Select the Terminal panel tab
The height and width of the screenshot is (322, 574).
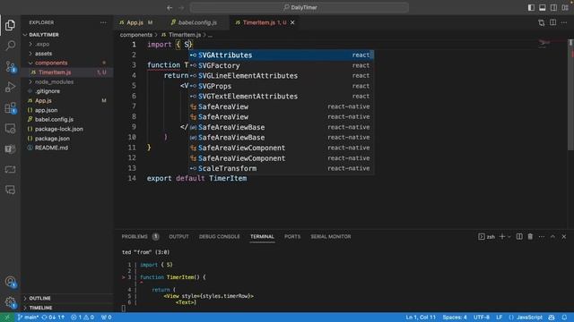[262, 236]
